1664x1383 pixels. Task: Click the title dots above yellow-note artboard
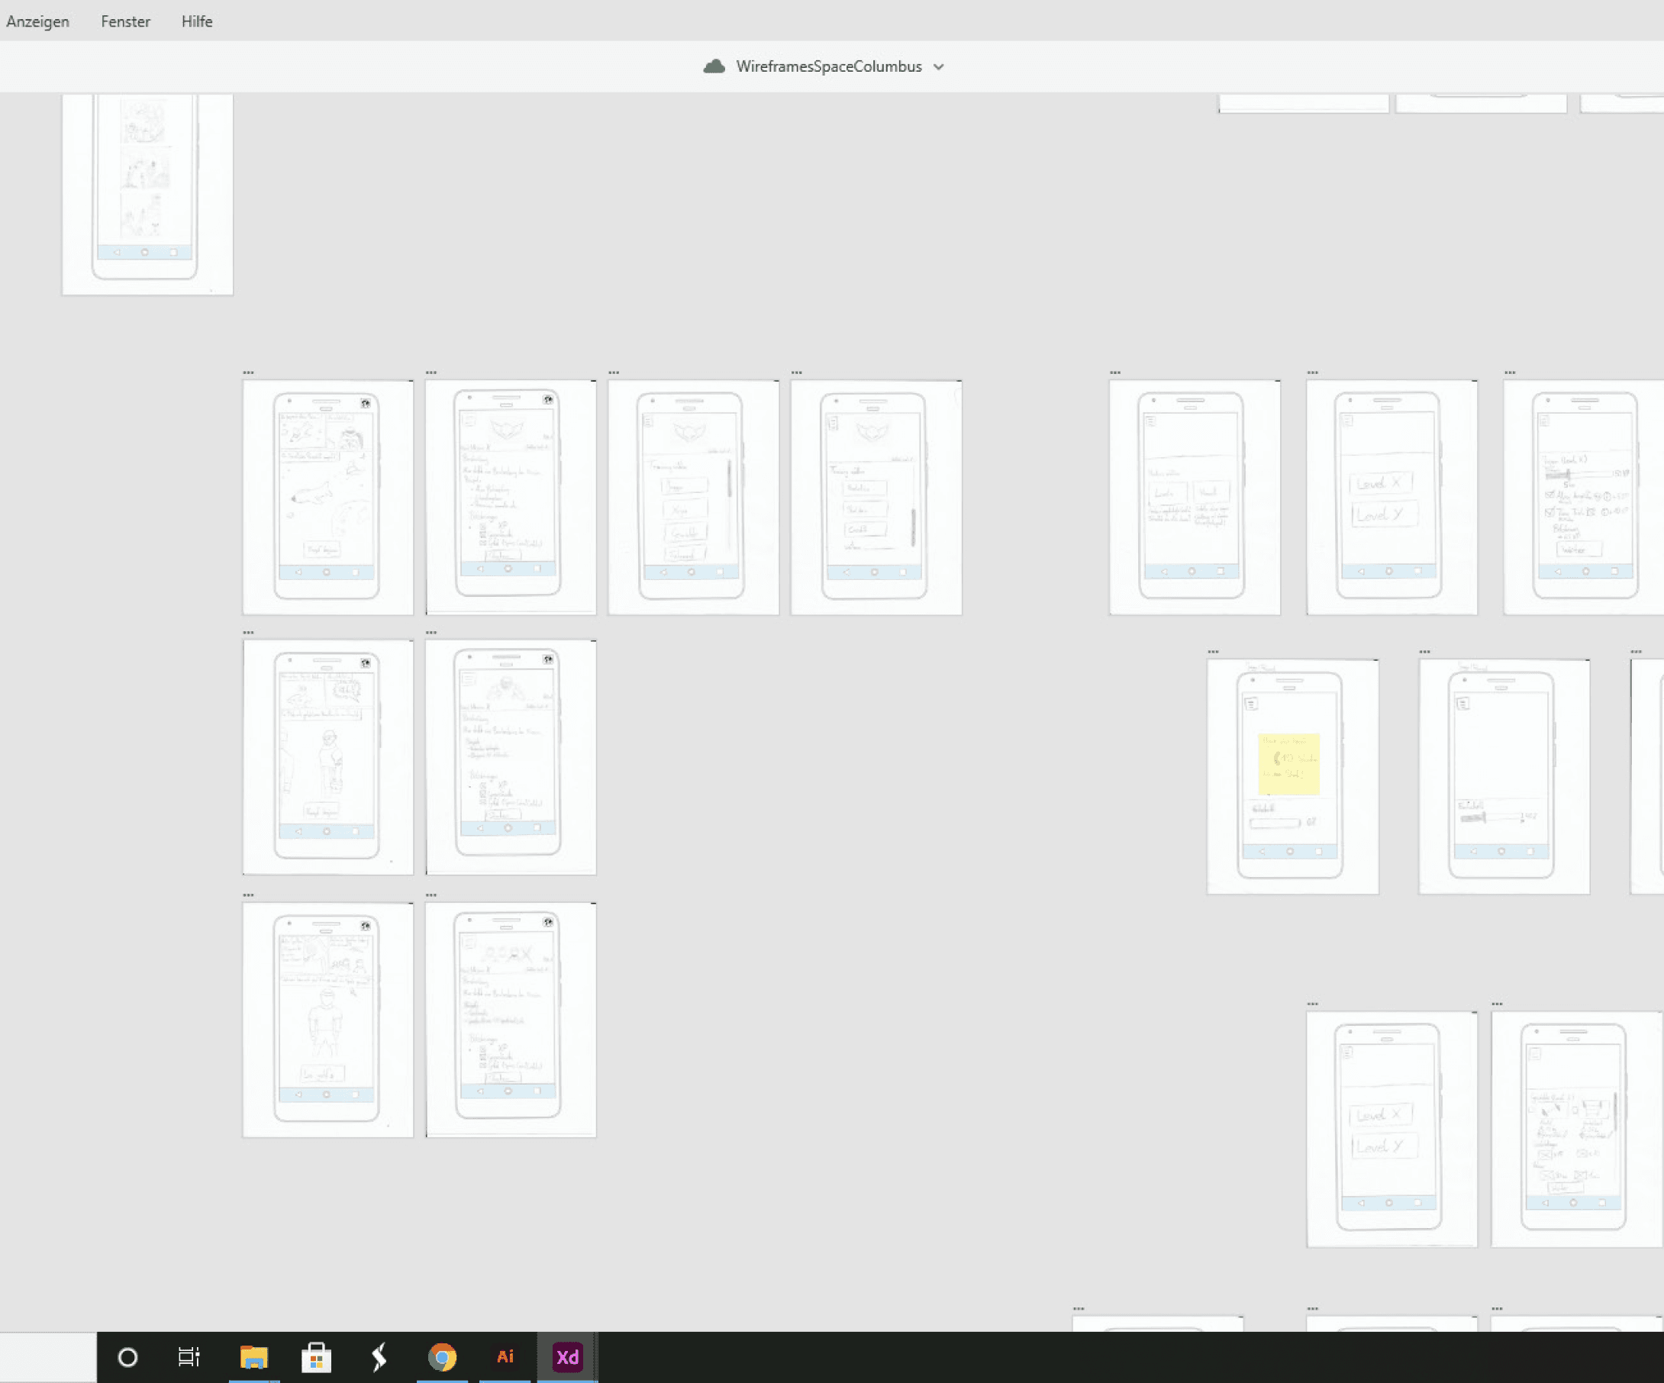[1213, 652]
